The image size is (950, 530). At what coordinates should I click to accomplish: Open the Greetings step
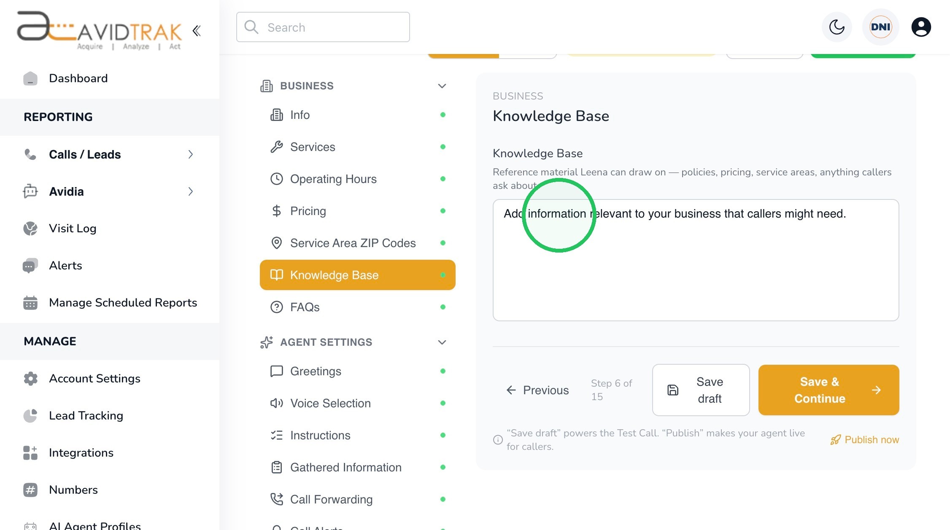(x=358, y=371)
